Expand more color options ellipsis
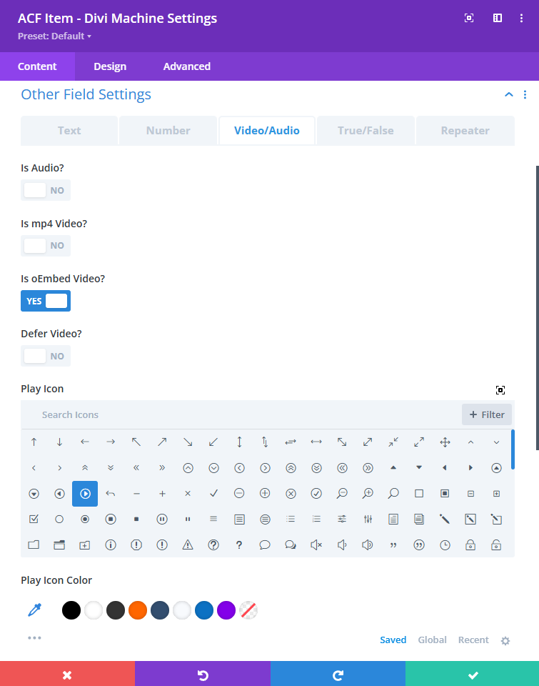539x686 pixels. tap(34, 637)
